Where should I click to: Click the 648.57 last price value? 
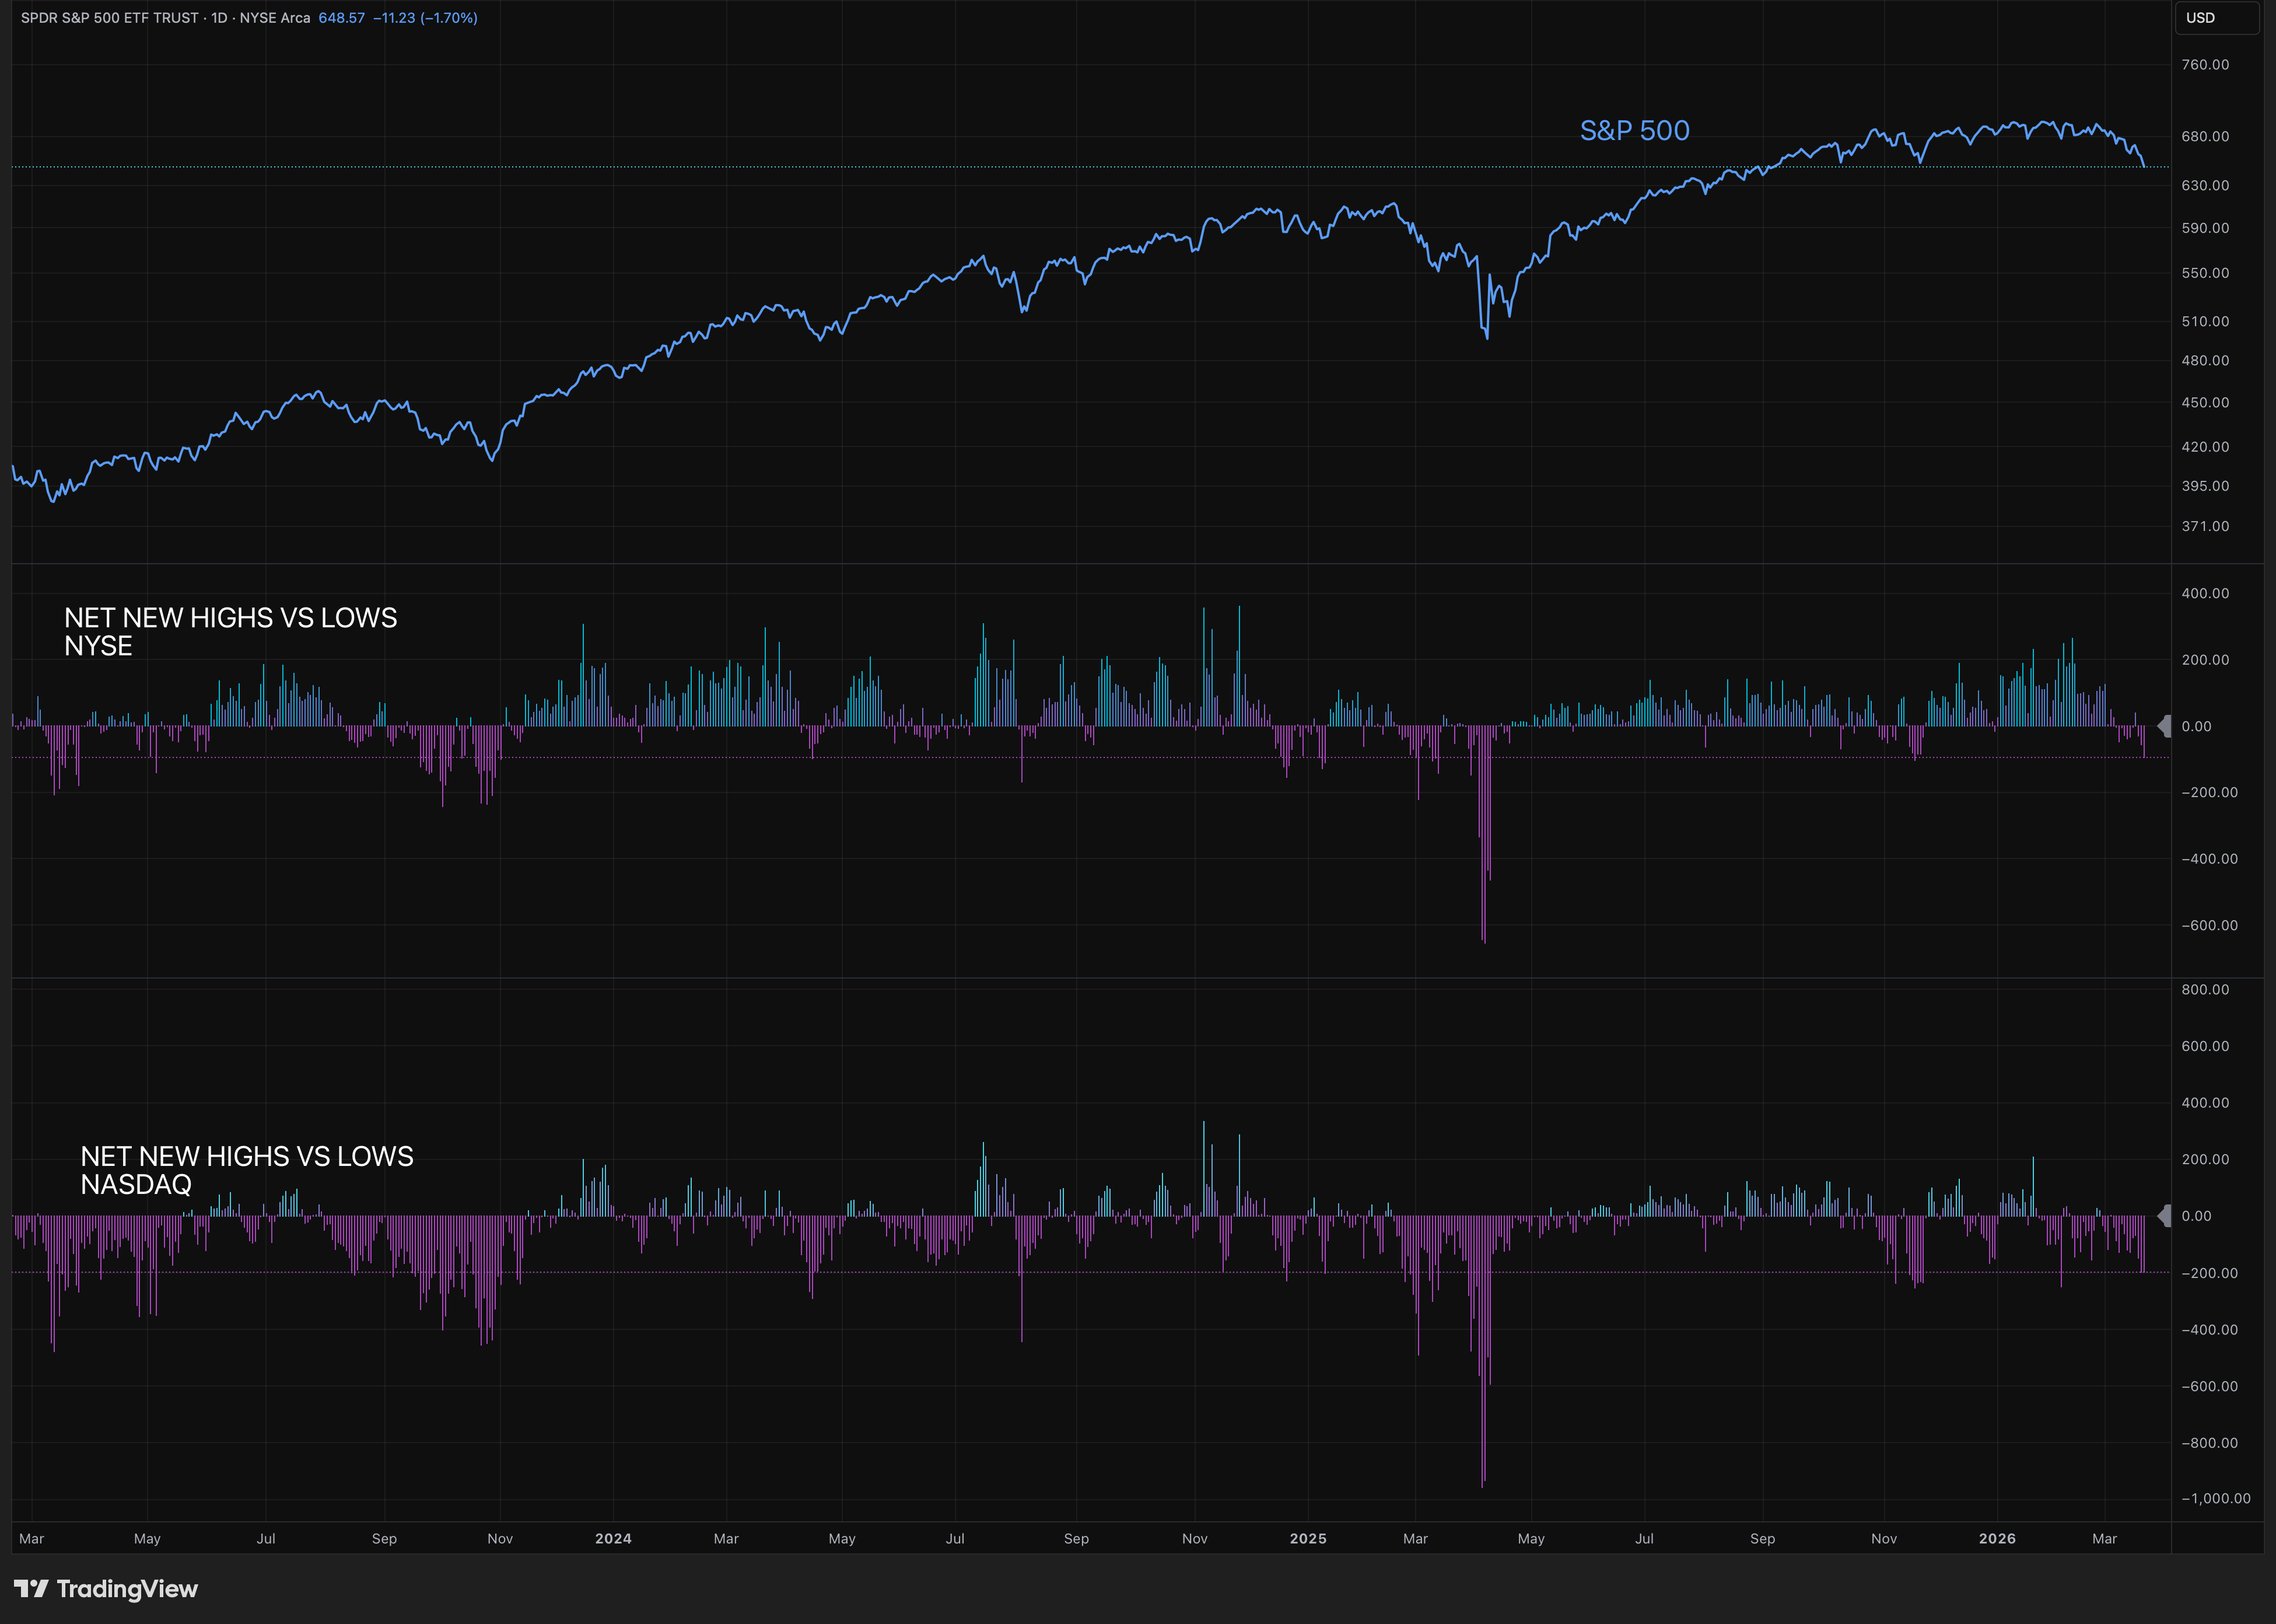(341, 18)
